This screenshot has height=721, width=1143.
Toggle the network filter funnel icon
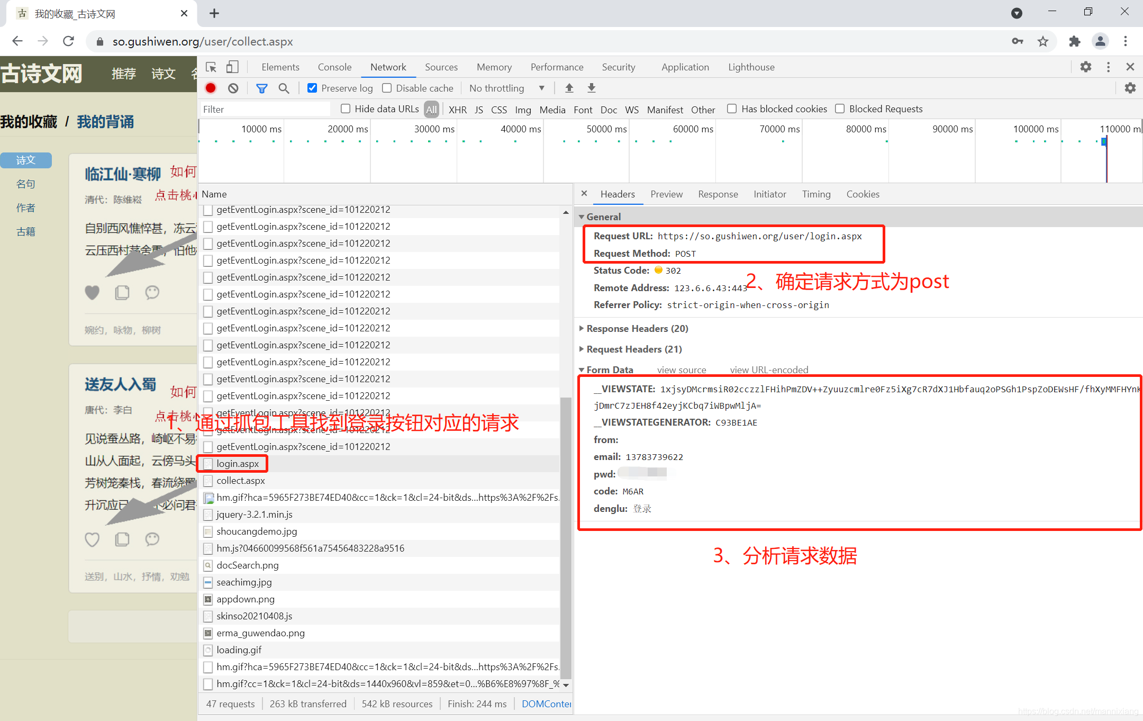point(262,88)
